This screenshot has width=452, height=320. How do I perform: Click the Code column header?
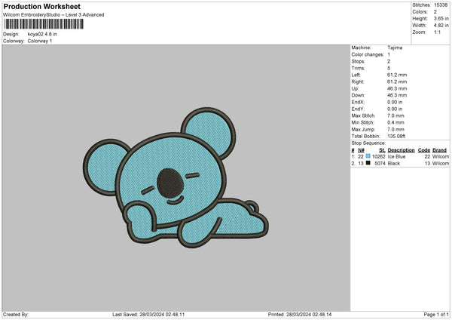tap(423, 149)
